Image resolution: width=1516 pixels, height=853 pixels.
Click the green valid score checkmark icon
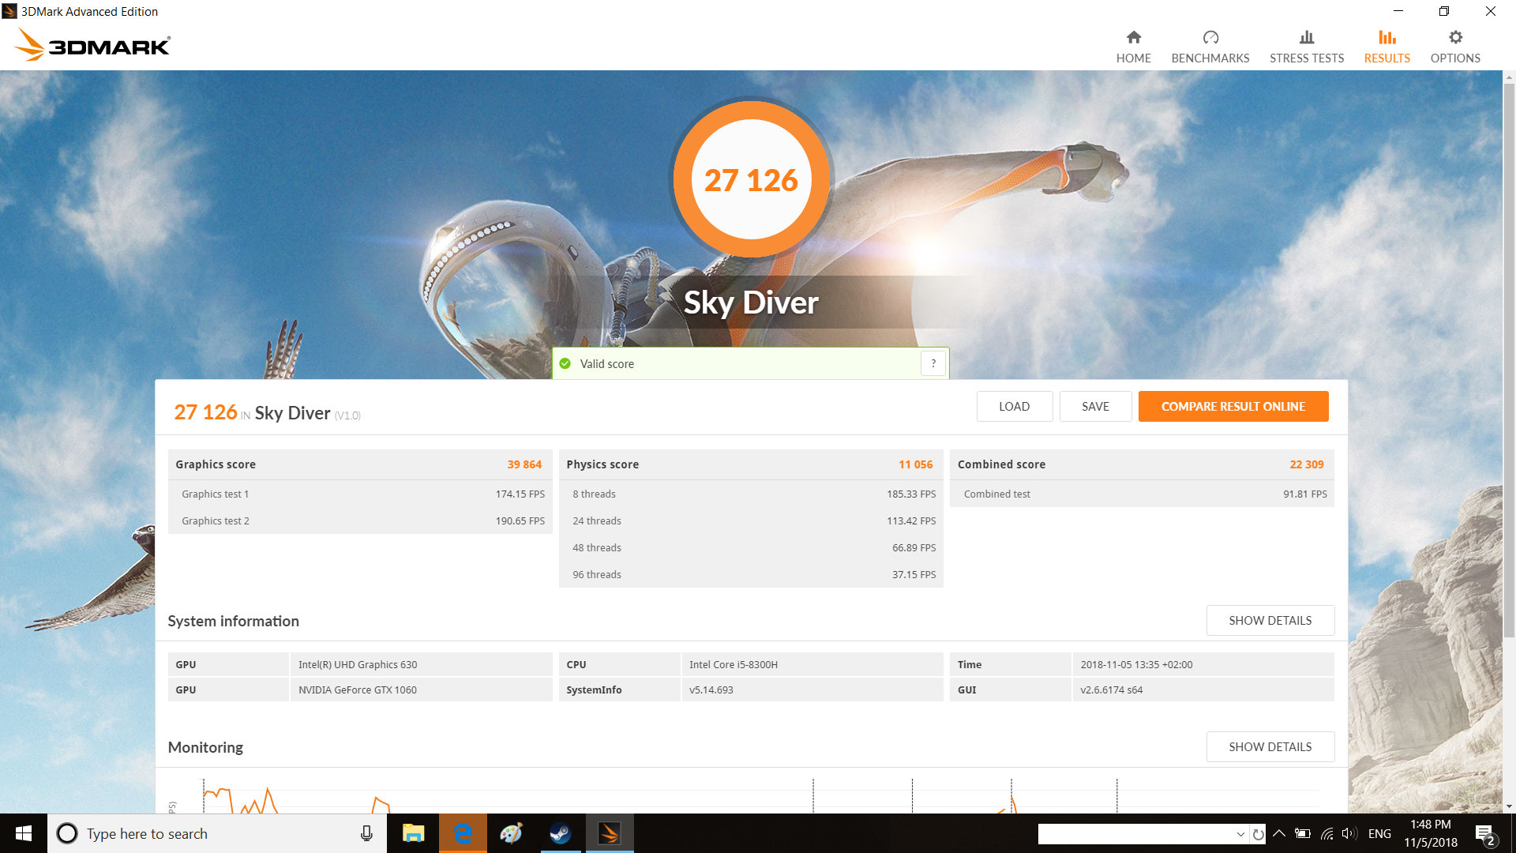coord(565,363)
